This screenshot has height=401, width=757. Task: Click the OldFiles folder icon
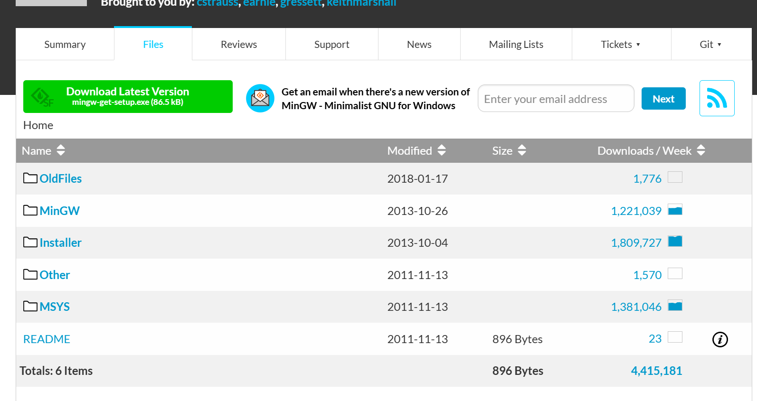click(x=30, y=178)
